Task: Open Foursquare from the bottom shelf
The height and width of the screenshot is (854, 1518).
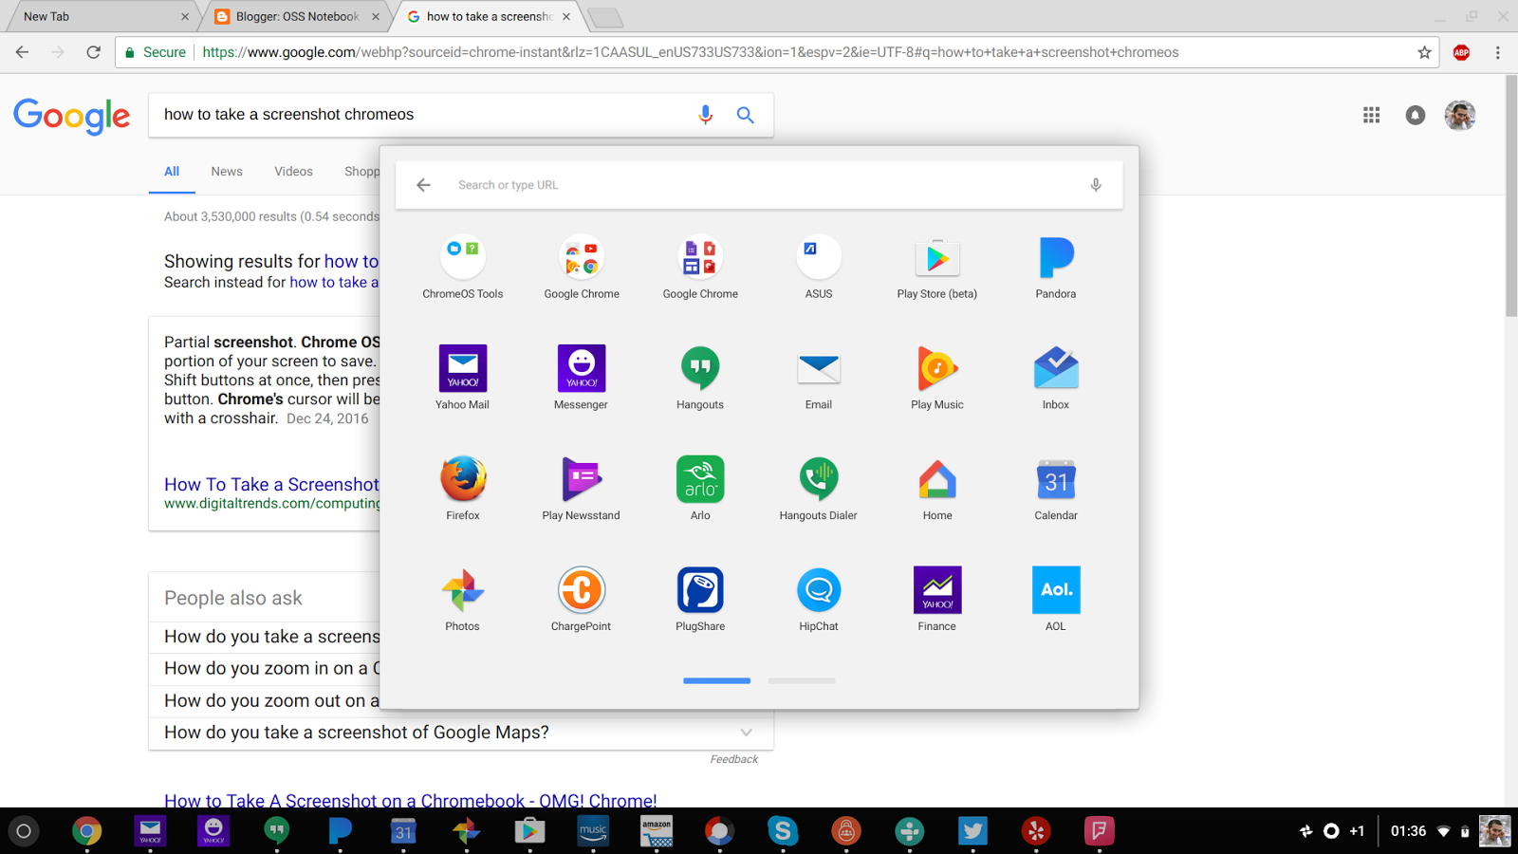Action: [1100, 831]
